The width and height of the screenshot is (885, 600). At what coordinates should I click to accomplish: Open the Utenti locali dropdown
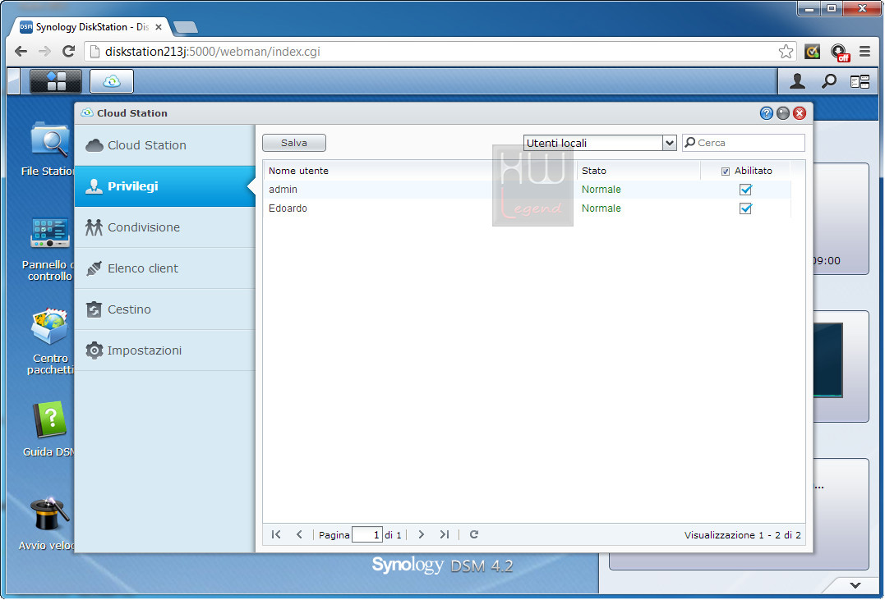[x=600, y=143]
